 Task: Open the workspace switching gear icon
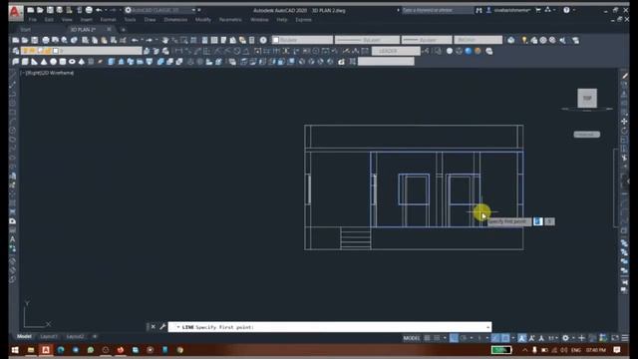click(565, 338)
